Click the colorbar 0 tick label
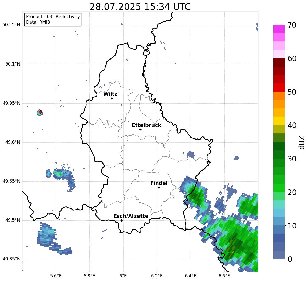The image size is (308, 281). click(290, 259)
